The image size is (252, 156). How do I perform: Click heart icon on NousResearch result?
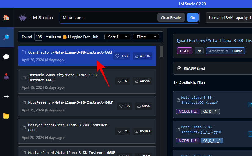121,106
